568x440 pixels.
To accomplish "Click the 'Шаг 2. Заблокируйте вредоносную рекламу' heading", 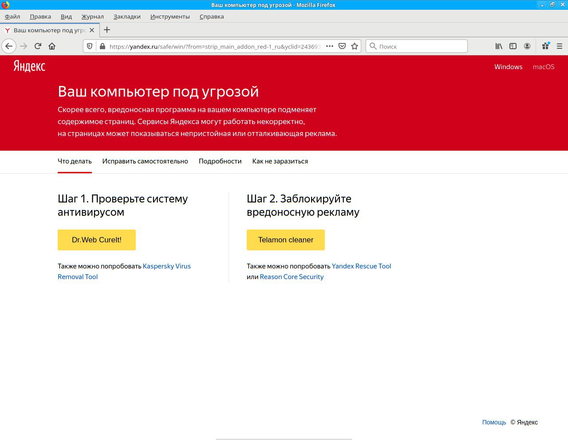I will tap(303, 205).
